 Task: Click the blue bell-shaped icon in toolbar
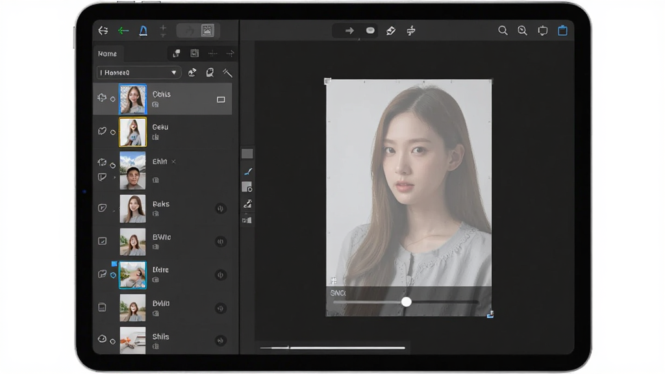[x=144, y=31]
